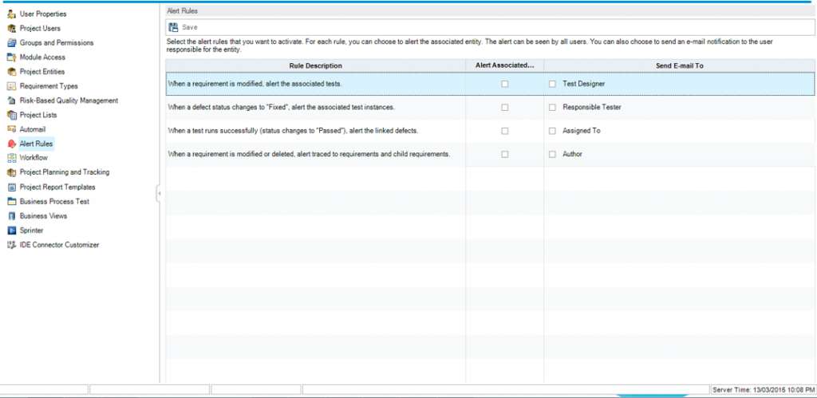This screenshot has width=817, height=398.
Task: Enable the Author e-mail checkbox
Action: click(x=552, y=155)
